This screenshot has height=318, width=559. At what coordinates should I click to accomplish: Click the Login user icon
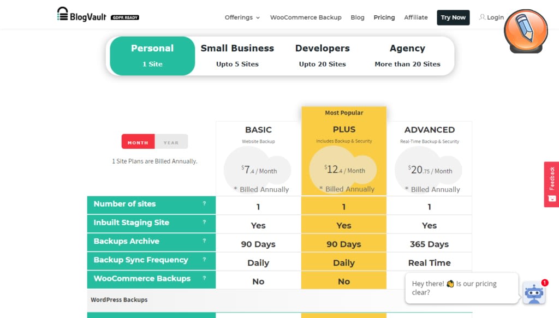[x=482, y=17]
